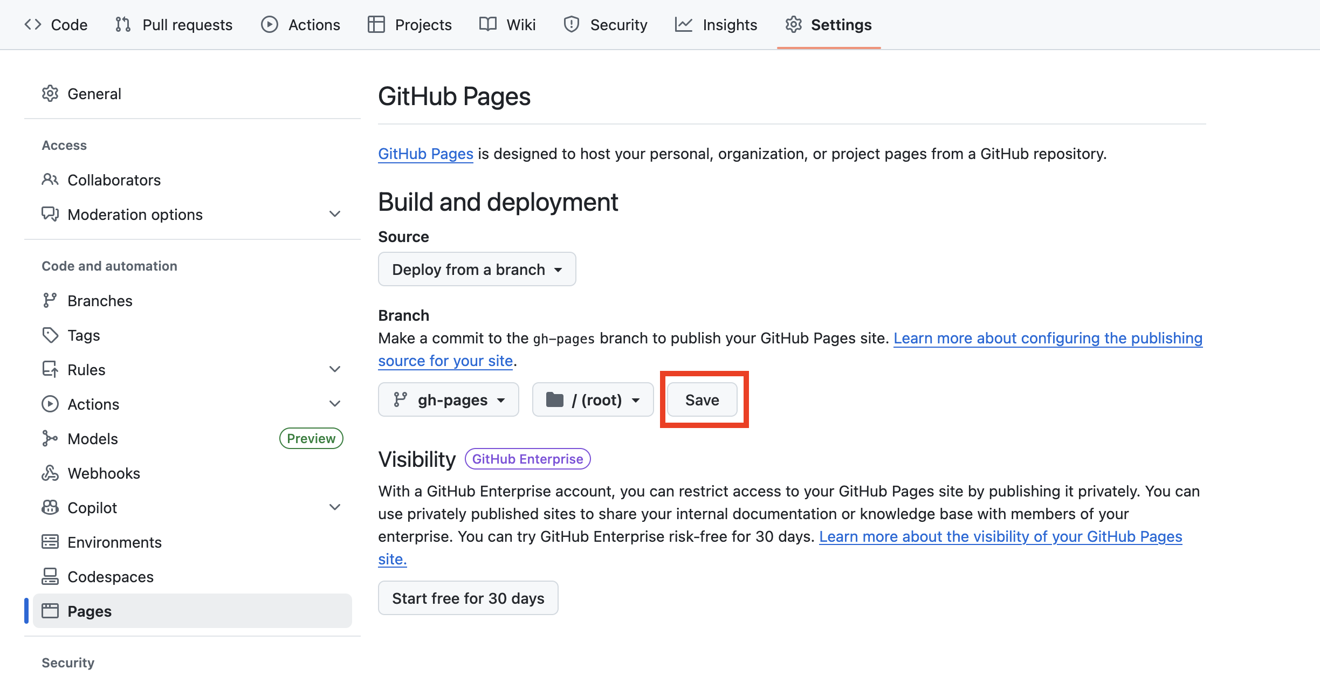1320x676 pixels.
Task: Click the Webhooks icon in sidebar
Action: (50, 473)
